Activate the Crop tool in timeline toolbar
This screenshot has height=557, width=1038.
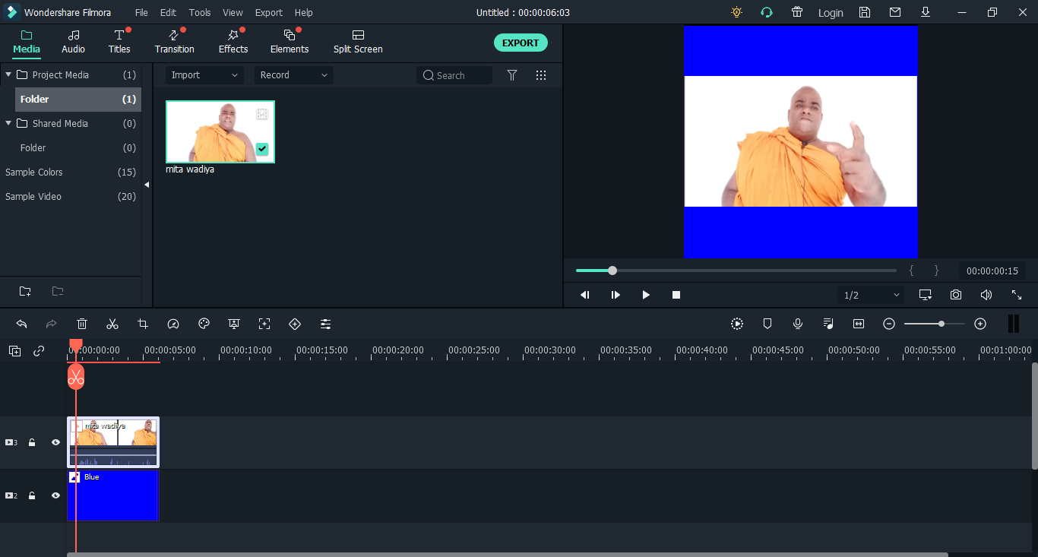coord(143,324)
